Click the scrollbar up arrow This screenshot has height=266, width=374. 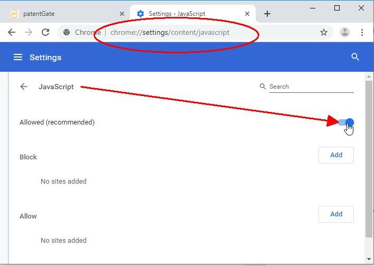369,77
